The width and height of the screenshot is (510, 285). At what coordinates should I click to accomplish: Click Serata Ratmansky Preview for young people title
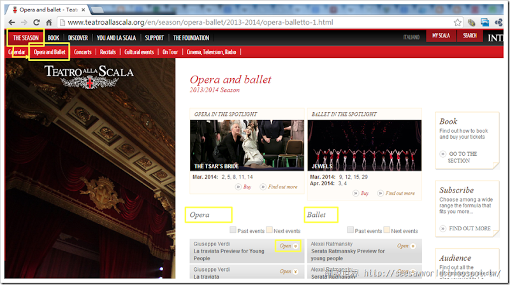point(347,255)
